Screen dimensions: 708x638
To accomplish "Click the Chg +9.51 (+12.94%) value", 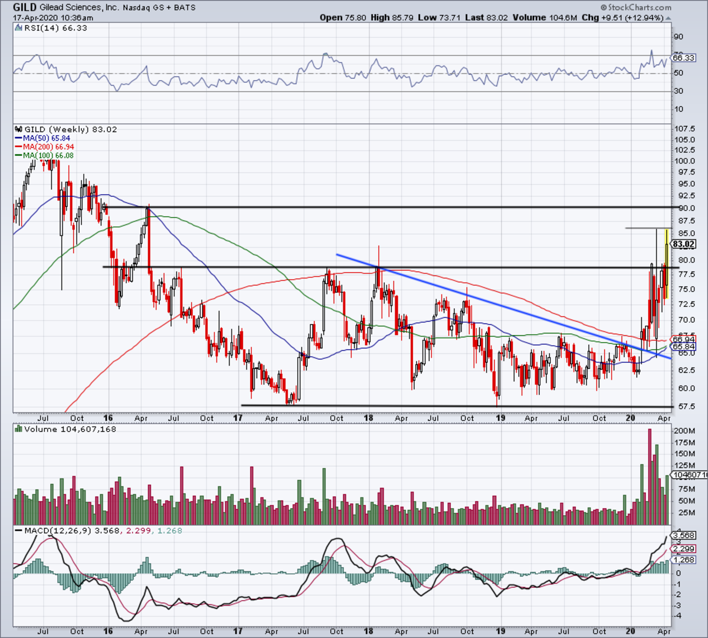I will click(627, 18).
